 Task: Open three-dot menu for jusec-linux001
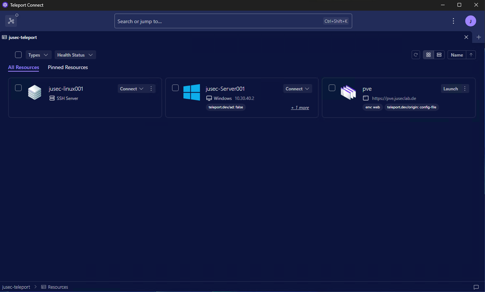click(151, 89)
